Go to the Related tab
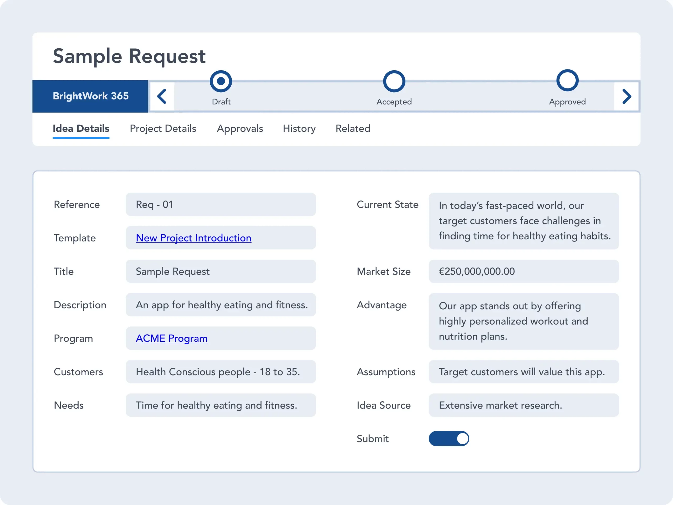673x505 pixels. [353, 129]
